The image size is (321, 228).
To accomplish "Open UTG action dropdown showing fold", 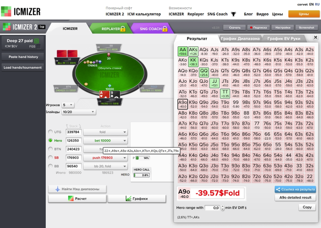I will (105, 132).
